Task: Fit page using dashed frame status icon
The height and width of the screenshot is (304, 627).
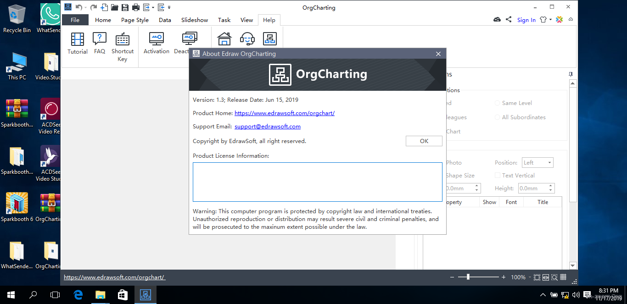Action: point(537,277)
